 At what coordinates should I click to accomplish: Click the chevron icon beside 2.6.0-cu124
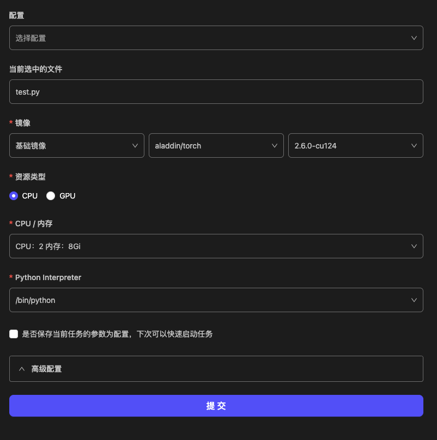click(x=414, y=145)
